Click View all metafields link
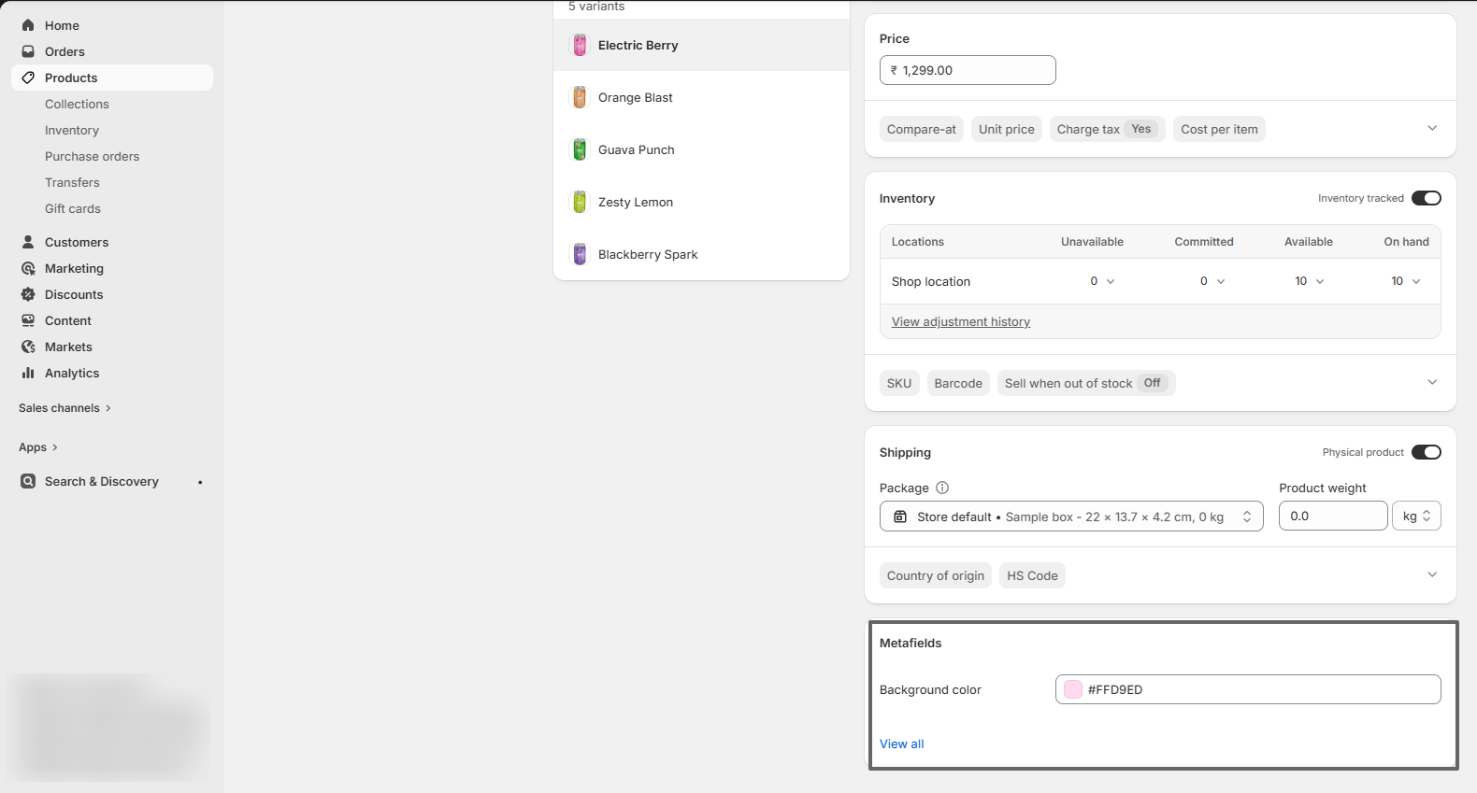Screen dimensions: 1477x793 pyautogui.click(x=901, y=744)
